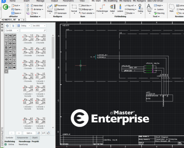The height and width of the screenshot is (148, 184).
Task: Switch to the Komponenter palette tab
Action: tap(23, 138)
